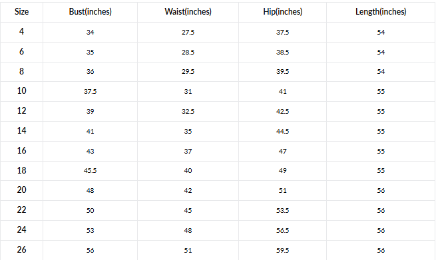Viewport: 436px width, 260px height.
Task: Select size 26 row label
Action: pos(22,250)
